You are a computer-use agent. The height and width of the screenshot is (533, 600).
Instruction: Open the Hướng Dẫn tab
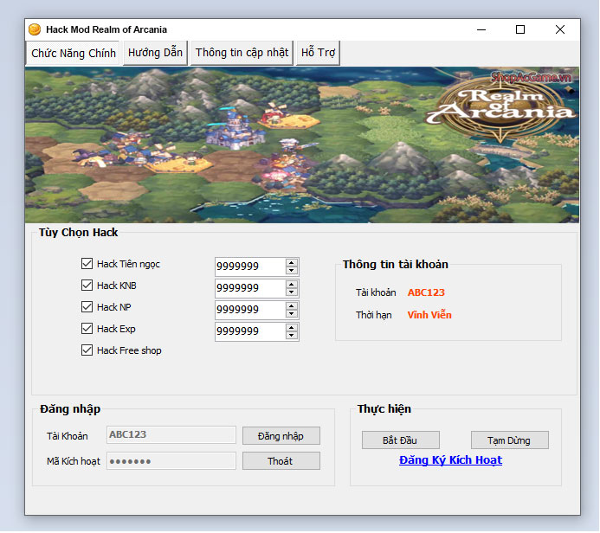pyautogui.click(x=155, y=53)
